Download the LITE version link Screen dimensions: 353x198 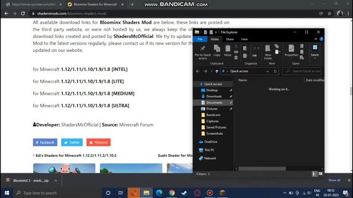(x=92, y=81)
